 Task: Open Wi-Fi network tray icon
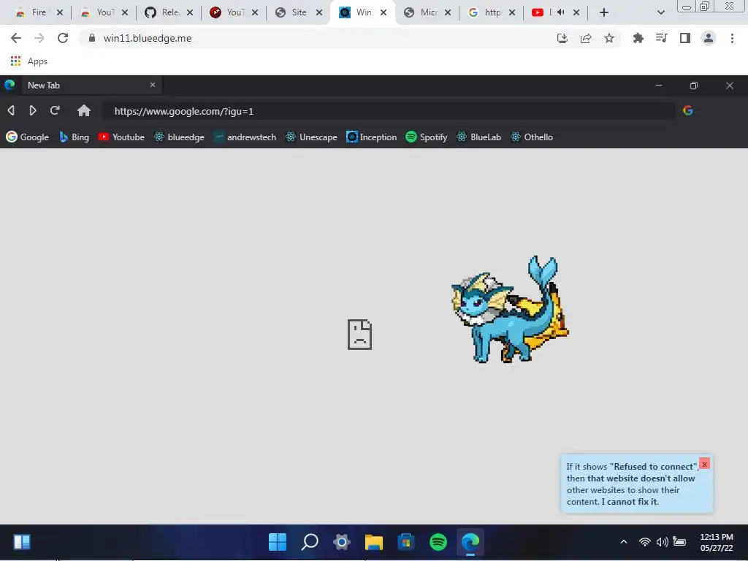click(x=644, y=542)
